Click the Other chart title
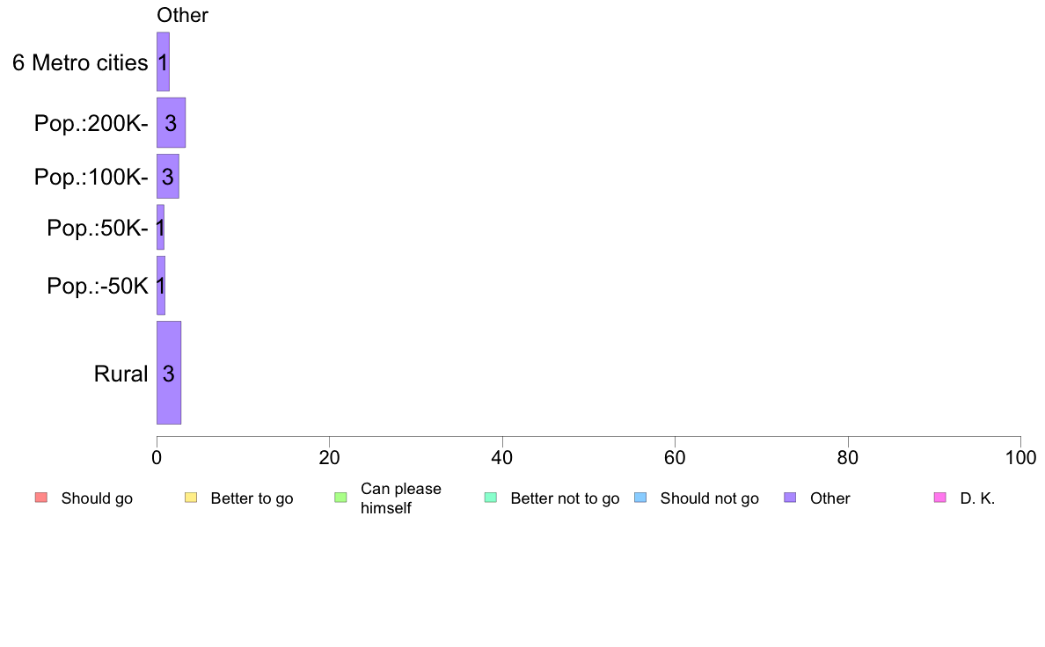This screenshot has width=1045, height=647. click(x=183, y=15)
